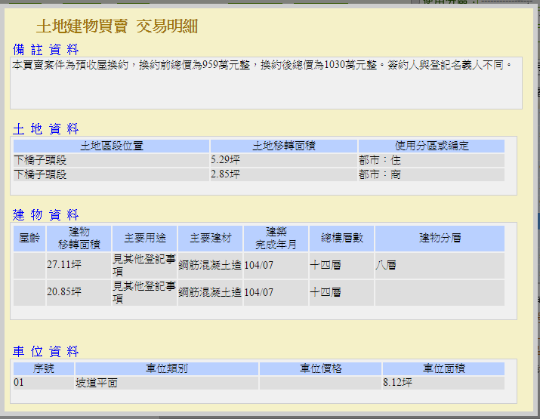Click the 屋齡 column header
This screenshot has width=540, height=419.
click(x=29, y=239)
